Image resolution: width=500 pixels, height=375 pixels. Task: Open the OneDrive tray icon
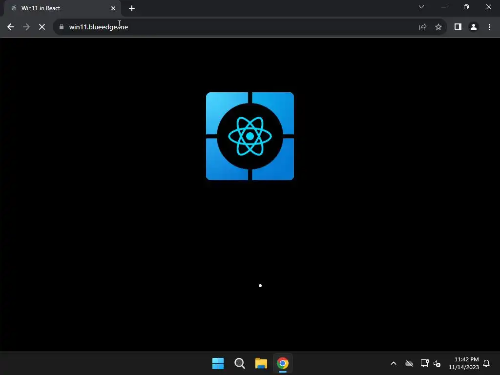409,363
